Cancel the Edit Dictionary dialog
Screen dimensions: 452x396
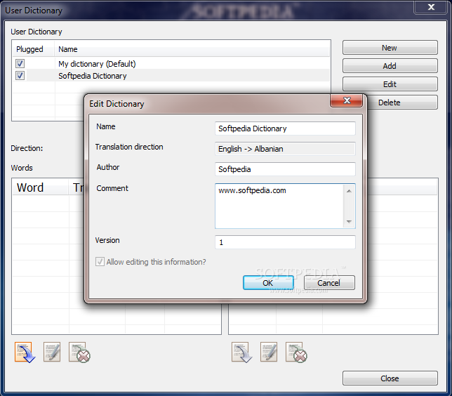point(329,283)
